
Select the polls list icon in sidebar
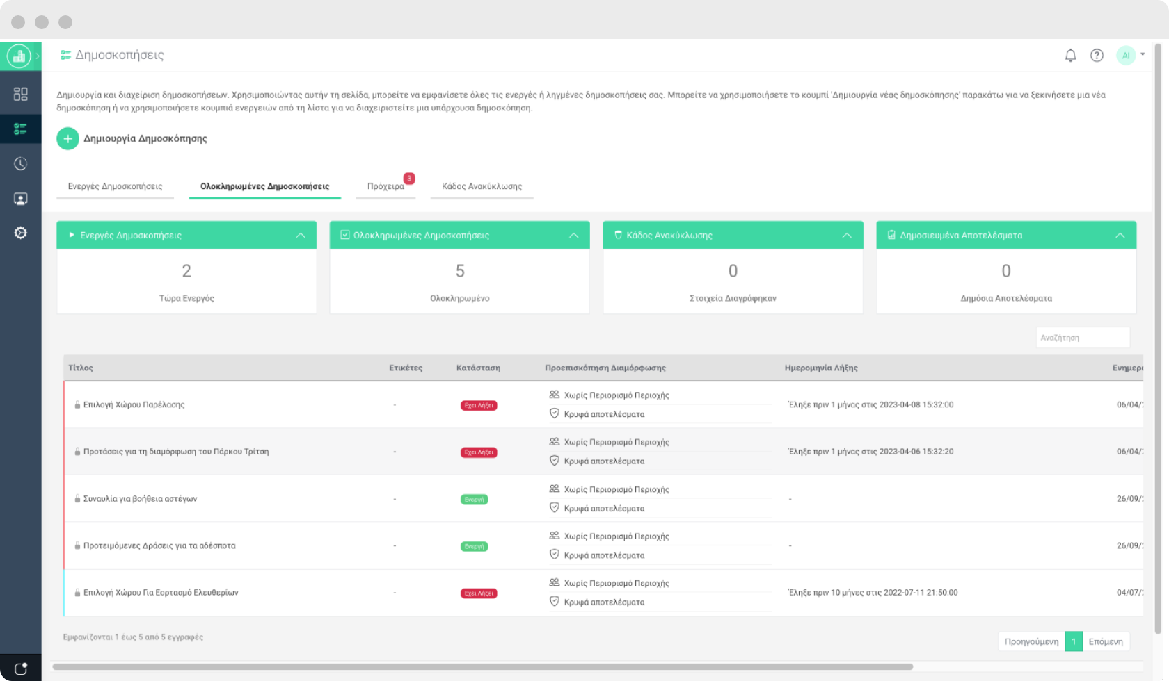(21, 129)
